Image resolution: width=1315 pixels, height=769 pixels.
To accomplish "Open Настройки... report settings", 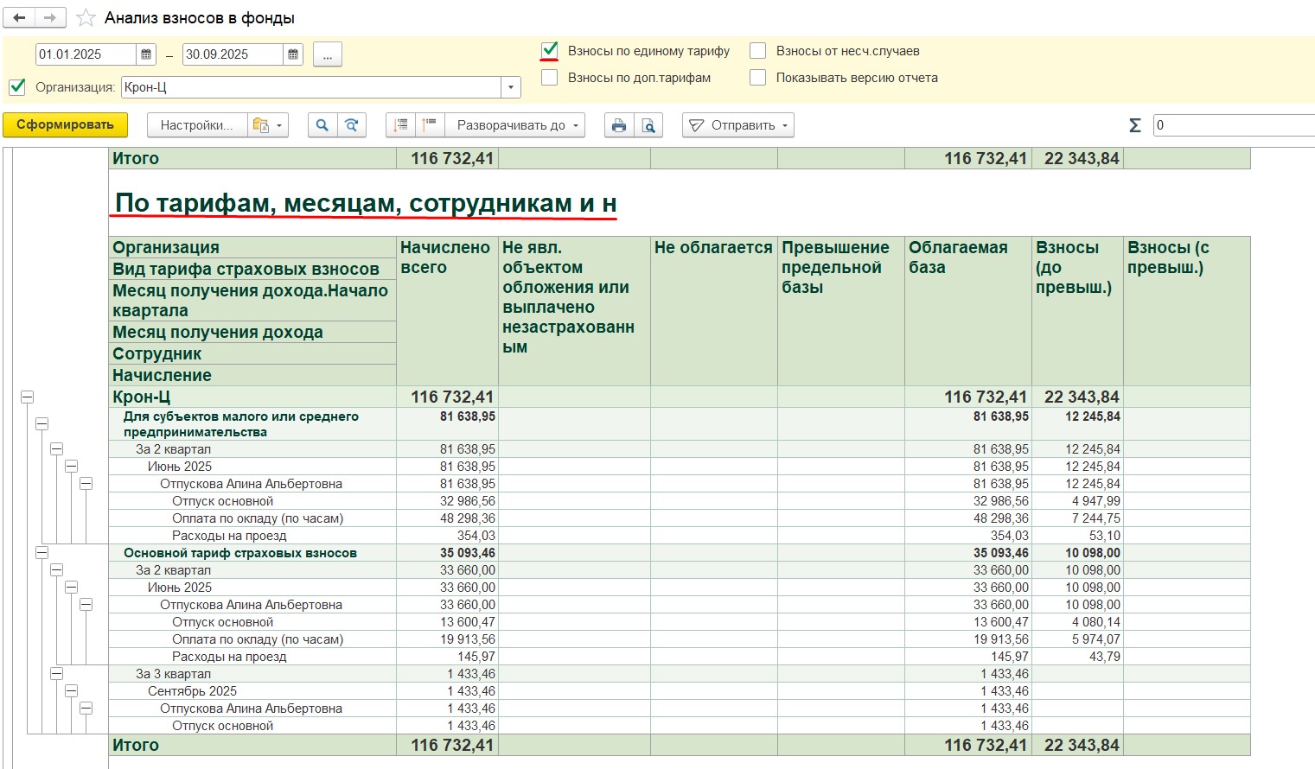I will [196, 125].
